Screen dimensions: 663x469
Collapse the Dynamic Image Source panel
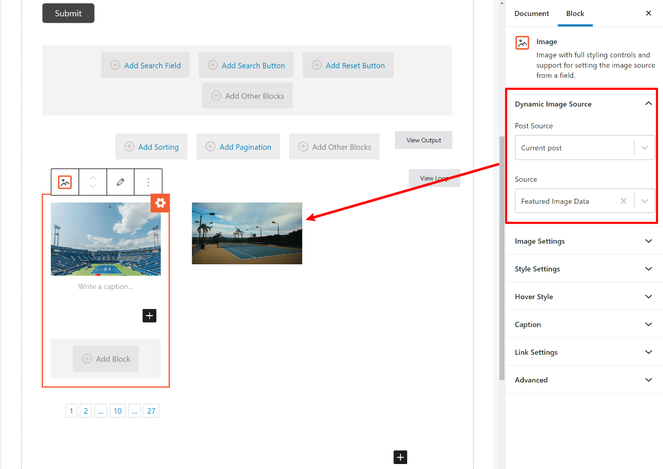[585, 104]
